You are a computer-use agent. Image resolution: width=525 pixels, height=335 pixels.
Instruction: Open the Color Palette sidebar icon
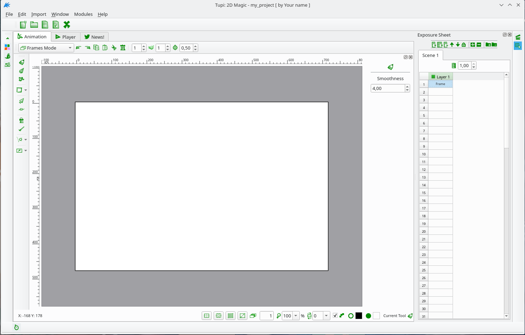click(x=7, y=47)
